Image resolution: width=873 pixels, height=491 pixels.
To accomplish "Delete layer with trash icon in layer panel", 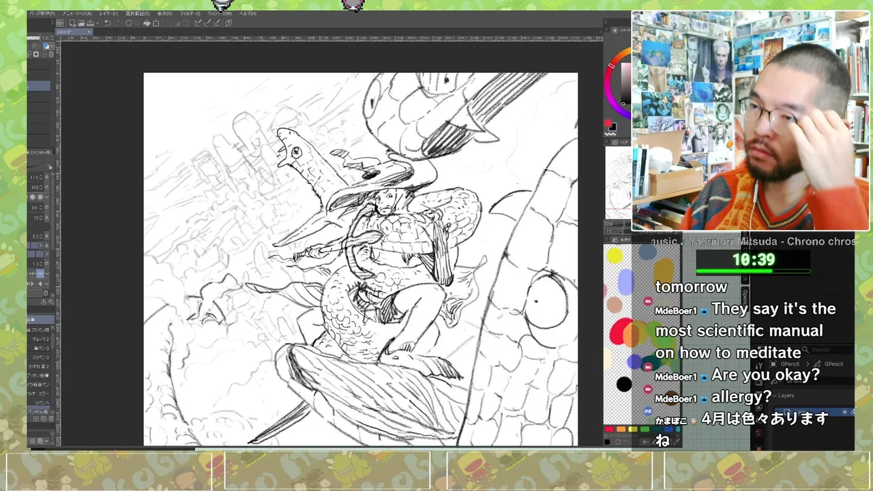I will tap(51, 55).
